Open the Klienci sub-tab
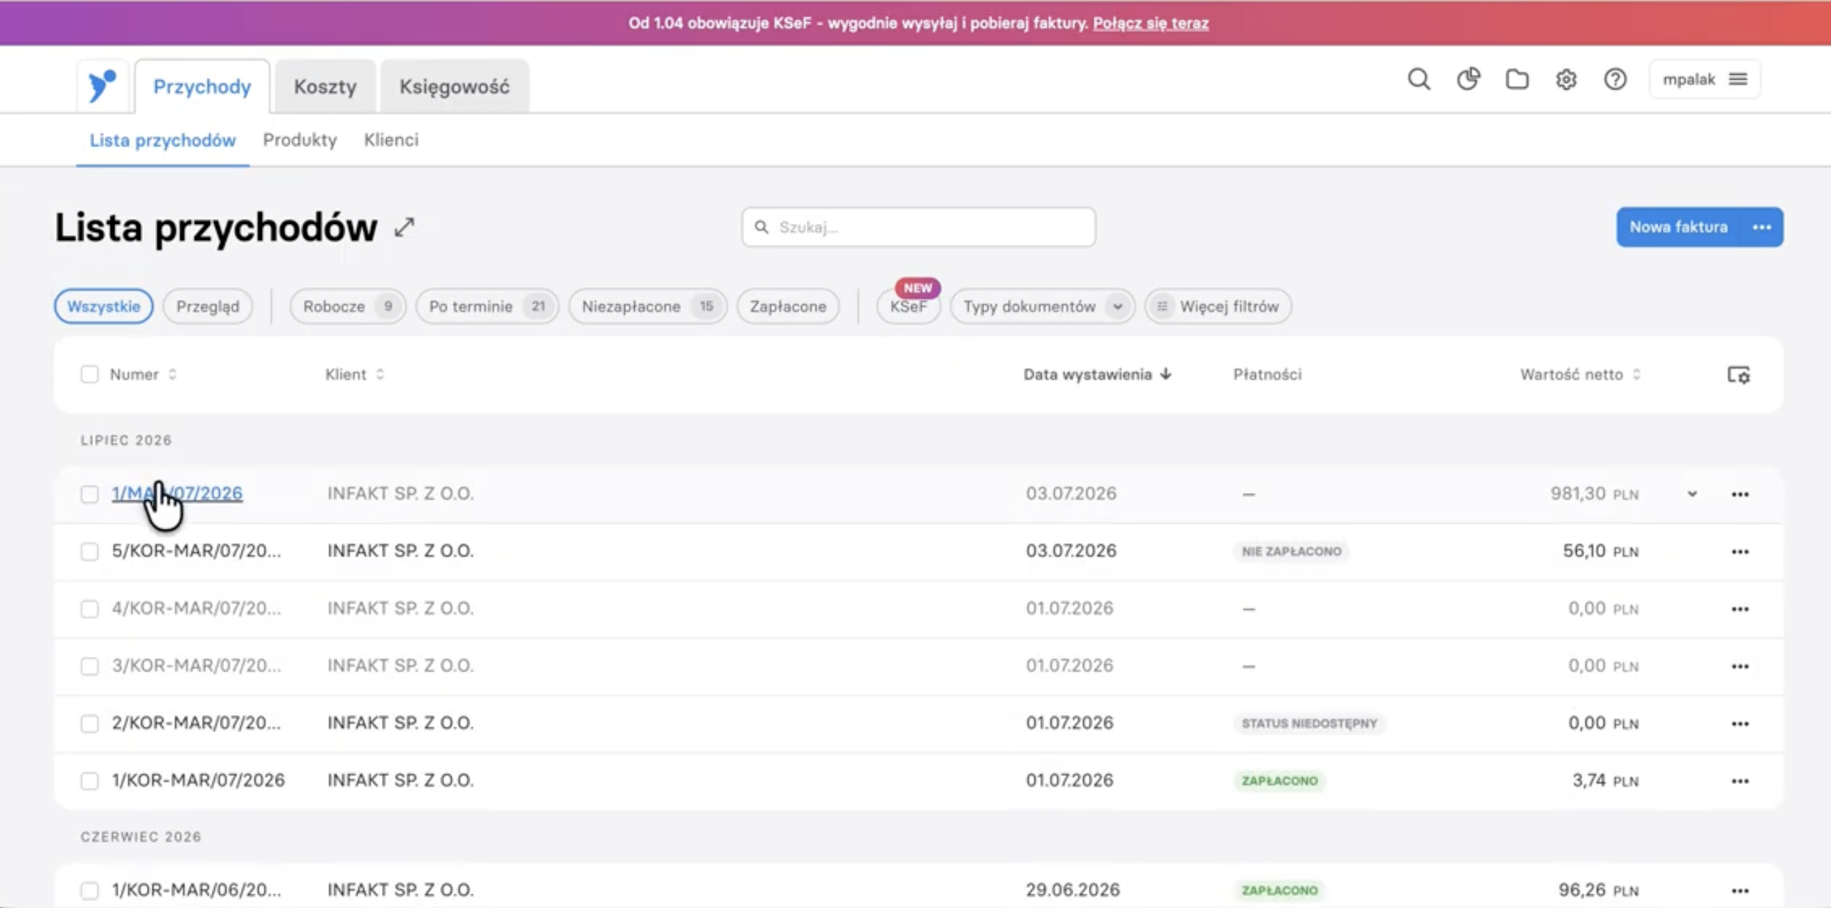The width and height of the screenshot is (1831, 908). [x=392, y=140]
